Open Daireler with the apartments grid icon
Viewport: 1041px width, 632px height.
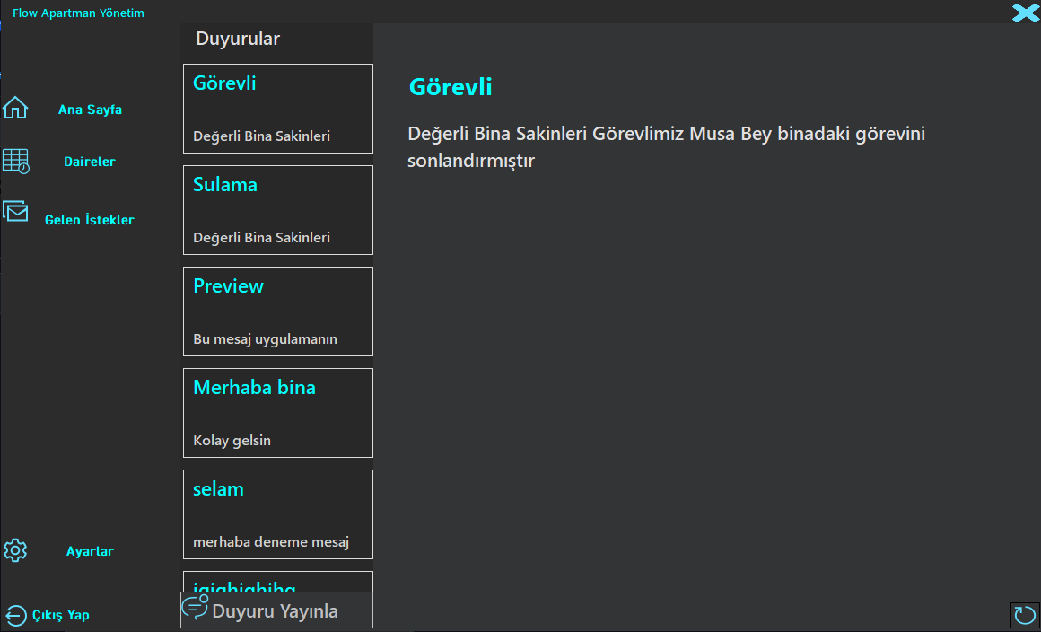15,162
